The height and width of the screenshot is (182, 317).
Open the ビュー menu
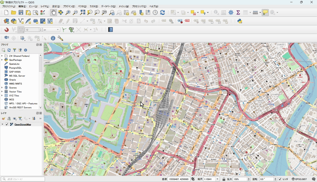pyautogui.click(x=33, y=6)
